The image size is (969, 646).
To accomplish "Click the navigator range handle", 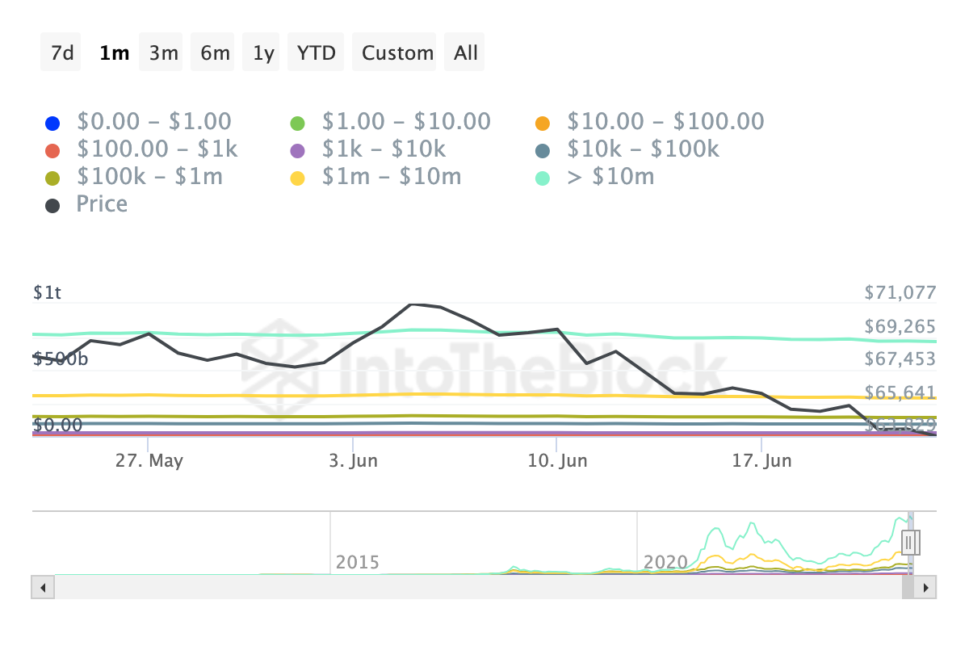I will click(908, 542).
